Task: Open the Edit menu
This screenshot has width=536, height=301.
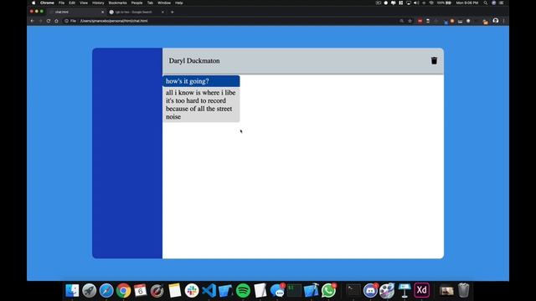Action: pos(72,3)
